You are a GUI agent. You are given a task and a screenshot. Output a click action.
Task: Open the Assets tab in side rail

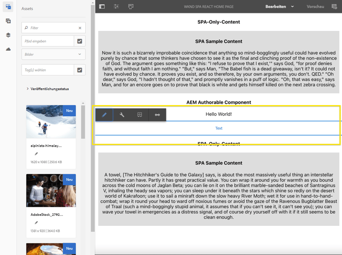pyautogui.click(x=8, y=7)
